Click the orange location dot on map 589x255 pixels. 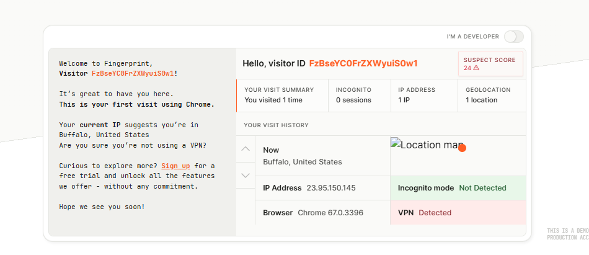463,148
